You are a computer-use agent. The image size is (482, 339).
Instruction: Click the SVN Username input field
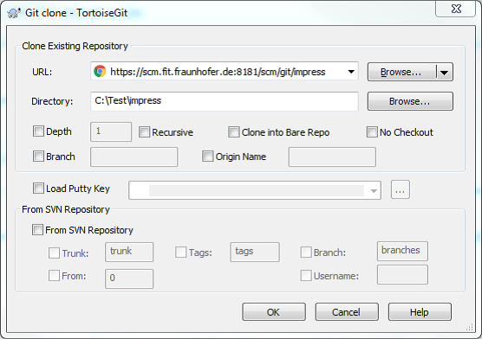point(402,275)
